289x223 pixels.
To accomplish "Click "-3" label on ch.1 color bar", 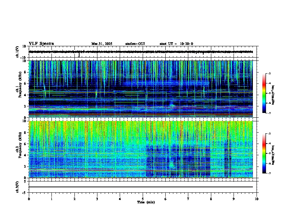I will [269, 73].
